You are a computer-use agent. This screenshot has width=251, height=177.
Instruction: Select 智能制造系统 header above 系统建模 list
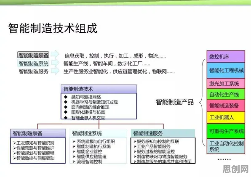98,133
